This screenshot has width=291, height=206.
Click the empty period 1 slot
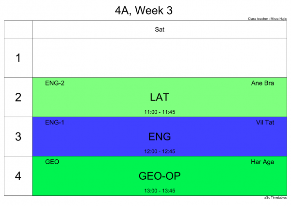160,58
